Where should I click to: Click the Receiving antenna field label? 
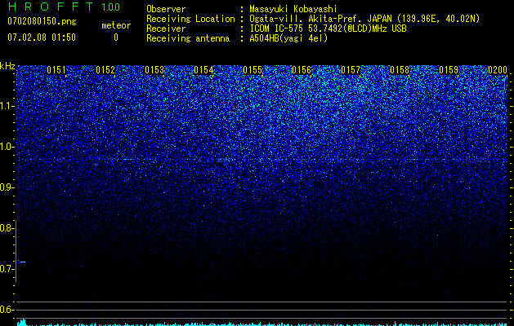coord(188,38)
